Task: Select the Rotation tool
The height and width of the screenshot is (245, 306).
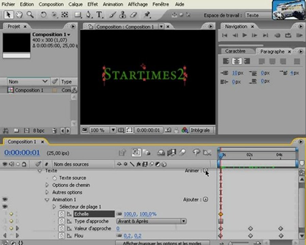Action: (43, 15)
